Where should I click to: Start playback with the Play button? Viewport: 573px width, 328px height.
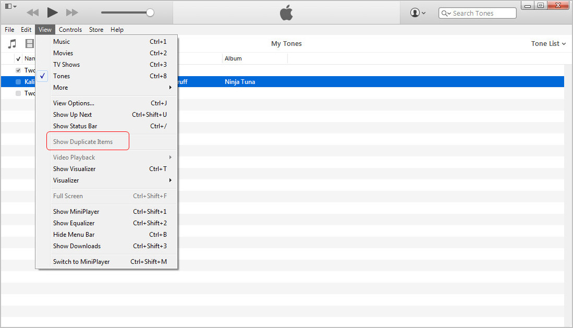52,13
